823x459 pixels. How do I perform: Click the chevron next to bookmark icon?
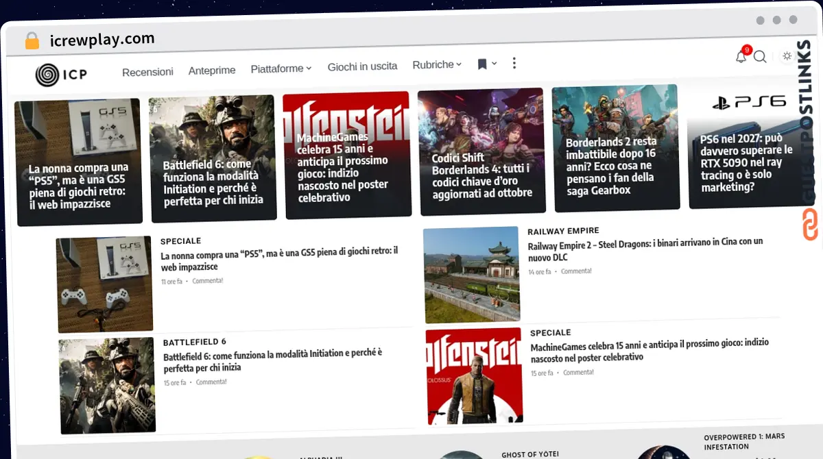pos(494,64)
